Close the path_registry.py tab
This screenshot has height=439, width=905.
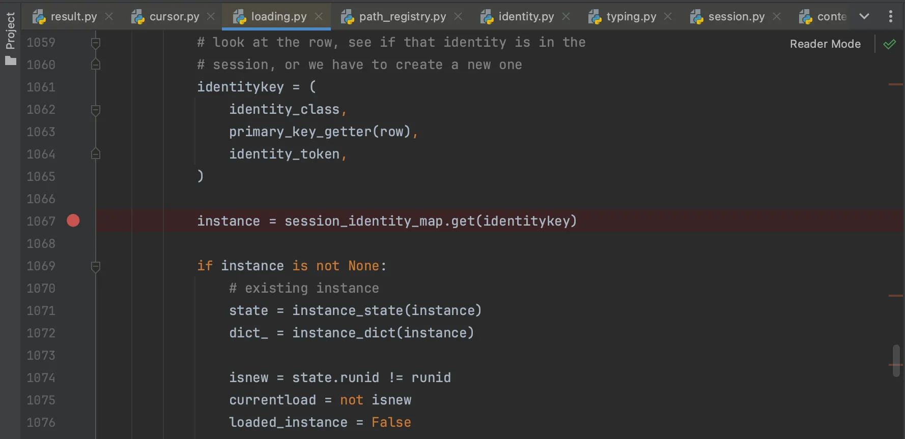pos(458,17)
